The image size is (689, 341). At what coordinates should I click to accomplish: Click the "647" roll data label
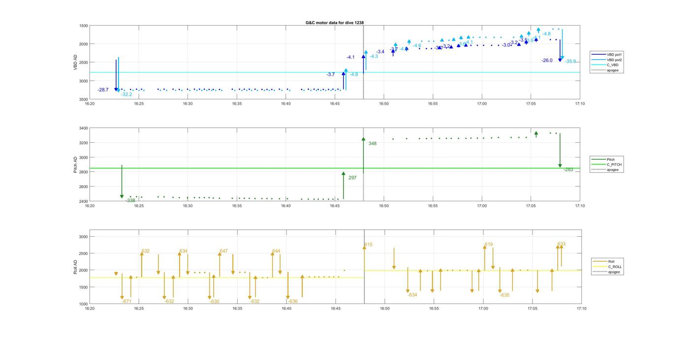tap(223, 251)
